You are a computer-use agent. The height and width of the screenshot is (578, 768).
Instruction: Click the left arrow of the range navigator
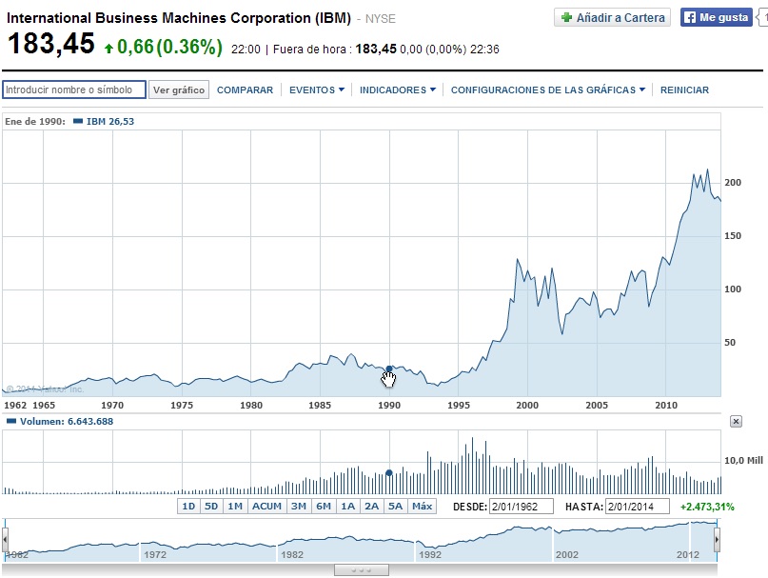[x=5, y=540]
